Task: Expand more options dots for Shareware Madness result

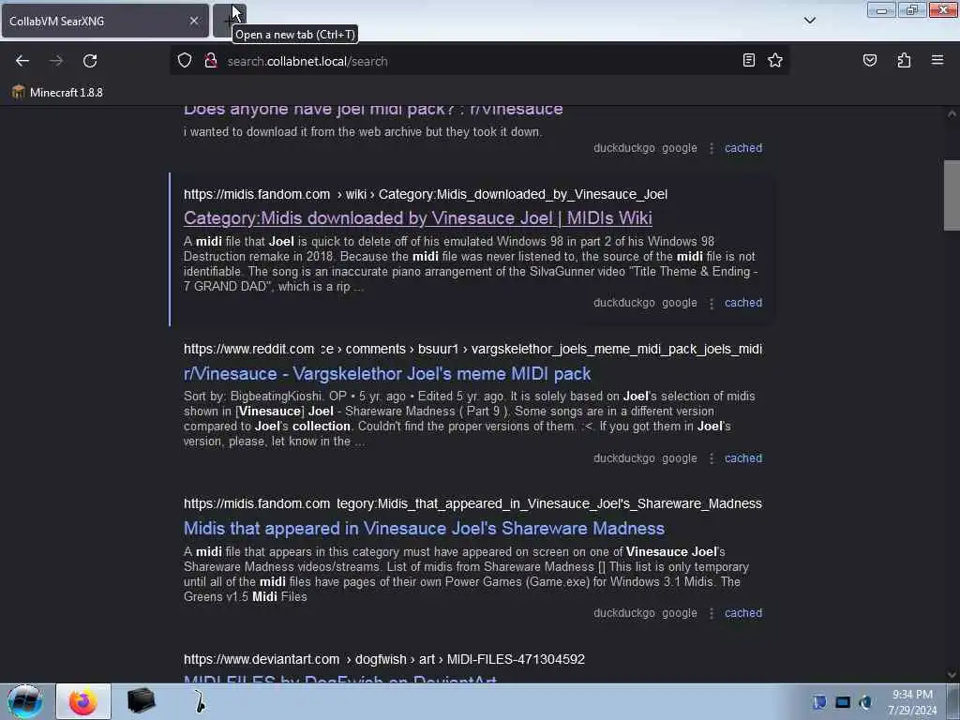Action: 711,614
